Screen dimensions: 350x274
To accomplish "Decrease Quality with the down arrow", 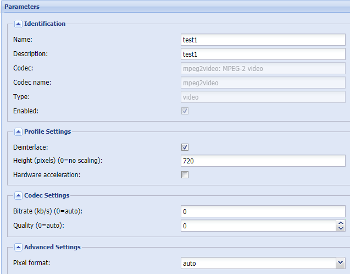I will 341,228.
